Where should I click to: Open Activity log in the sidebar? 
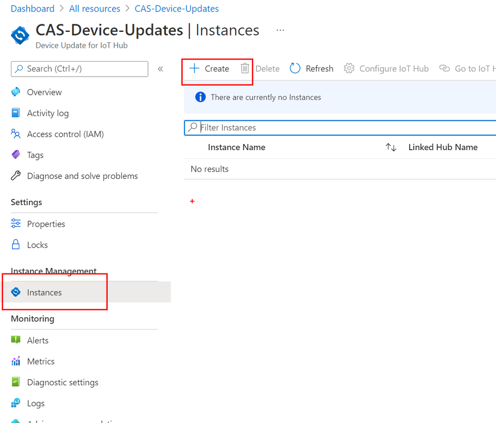48,113
